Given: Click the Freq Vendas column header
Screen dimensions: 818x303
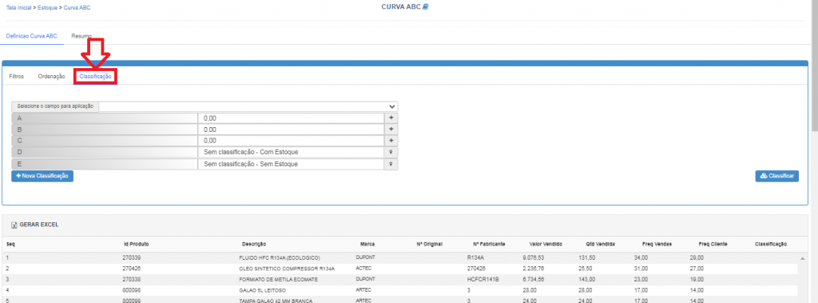Looking at the screenshot, I should pos(657,244).
